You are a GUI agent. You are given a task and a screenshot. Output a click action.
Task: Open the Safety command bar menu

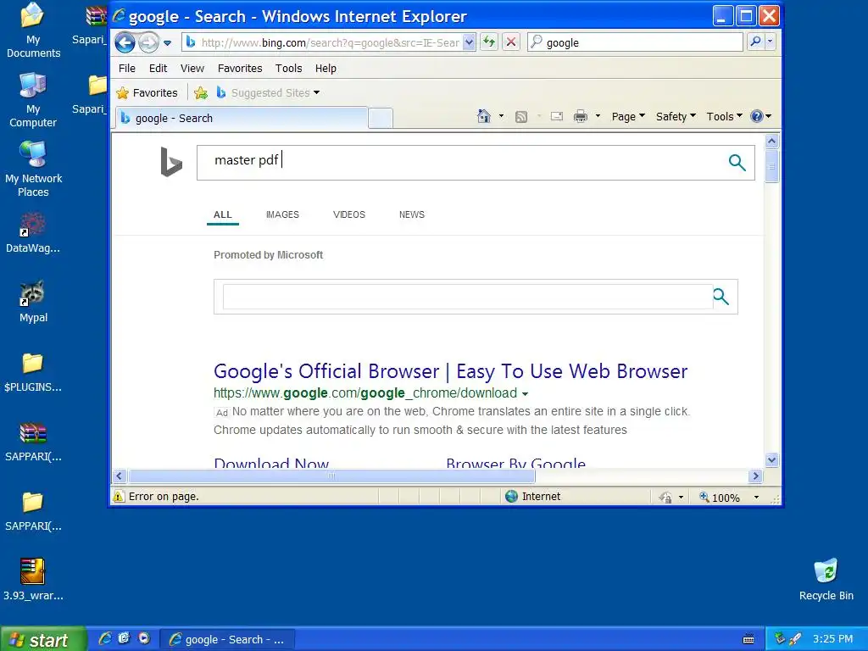676,116
